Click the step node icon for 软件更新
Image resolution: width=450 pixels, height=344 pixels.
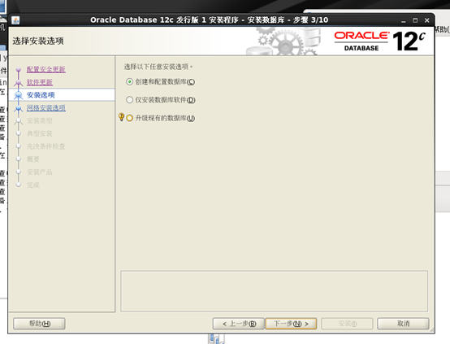click(19, 83)
